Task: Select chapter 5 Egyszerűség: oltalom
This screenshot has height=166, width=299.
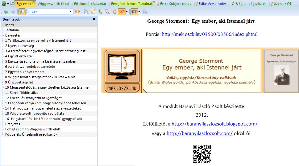Action: pos(41,61)
